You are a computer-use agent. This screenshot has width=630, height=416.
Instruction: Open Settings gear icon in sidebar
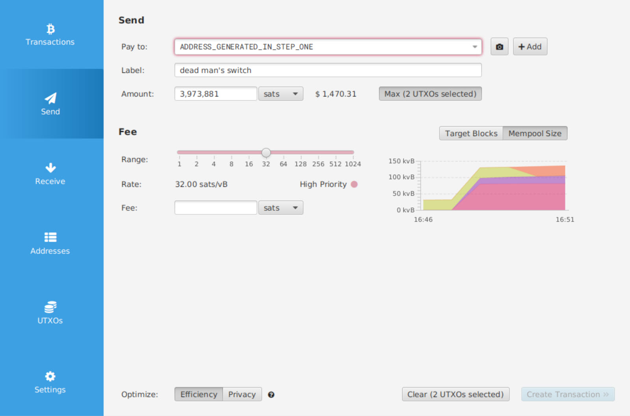pyautogui.click(x=50, y=376)
